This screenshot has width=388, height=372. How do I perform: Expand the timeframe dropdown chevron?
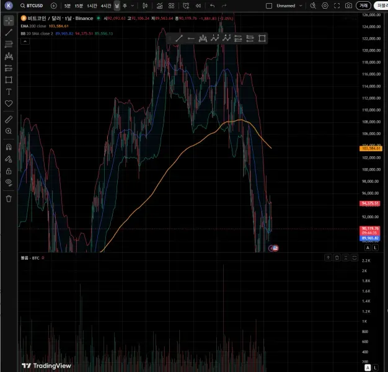pos(133,6)
